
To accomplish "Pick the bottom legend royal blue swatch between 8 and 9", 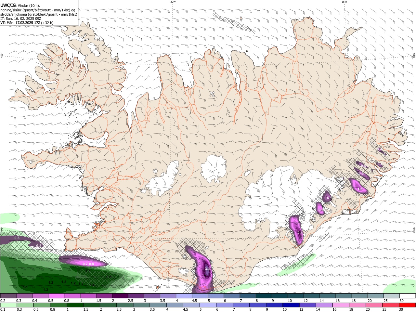I will pos(257,305).
